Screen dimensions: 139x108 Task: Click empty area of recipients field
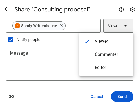click(x=83, y=26)
